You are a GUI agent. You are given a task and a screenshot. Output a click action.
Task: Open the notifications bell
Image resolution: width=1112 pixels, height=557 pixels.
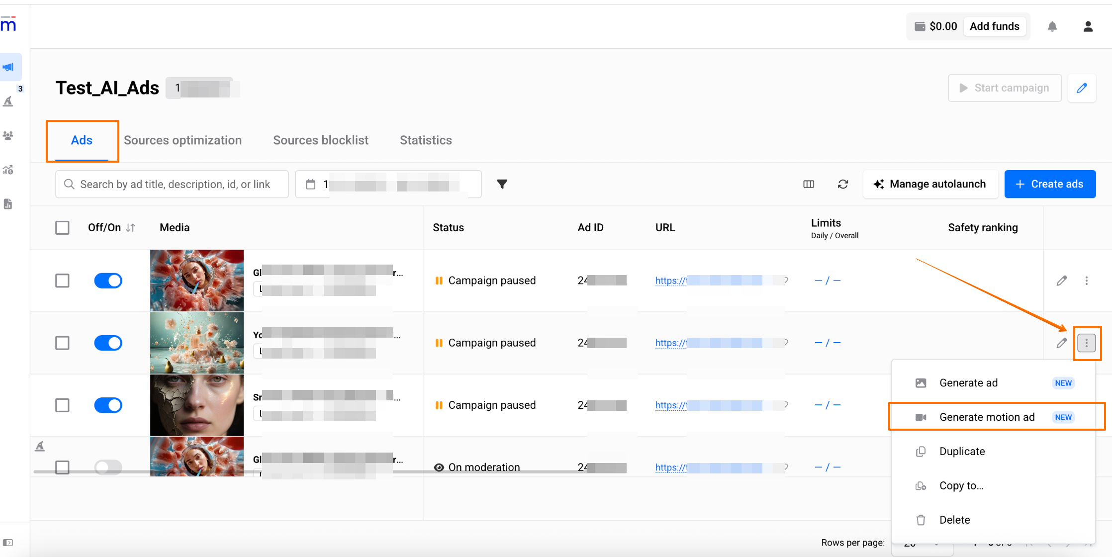tap(1052, 26)
